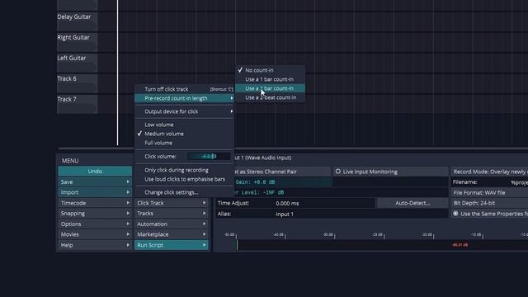
Task: Set click to Full volume
Action: coord(184,143)
